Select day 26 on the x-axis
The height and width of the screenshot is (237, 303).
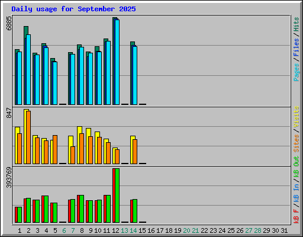pyautogui.click(x=240, y=230)
